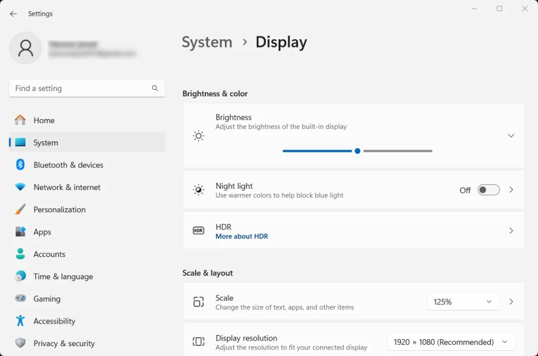This screenshot has height=356, width=538.
Task: Click the Bluetooth & devices icon
Action: (x=20, y=165)
